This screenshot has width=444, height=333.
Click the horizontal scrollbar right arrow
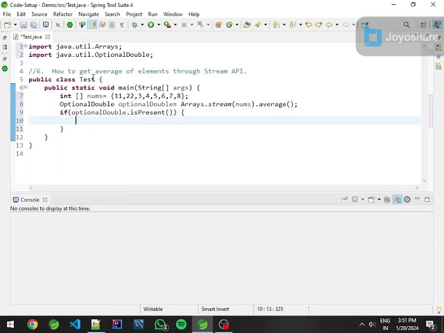tap(417, 188)
